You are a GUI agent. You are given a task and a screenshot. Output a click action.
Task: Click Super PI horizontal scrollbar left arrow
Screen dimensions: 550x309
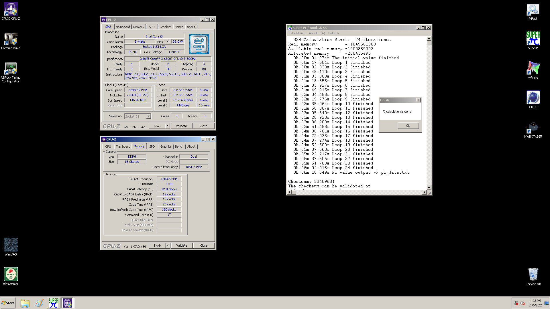289,192
